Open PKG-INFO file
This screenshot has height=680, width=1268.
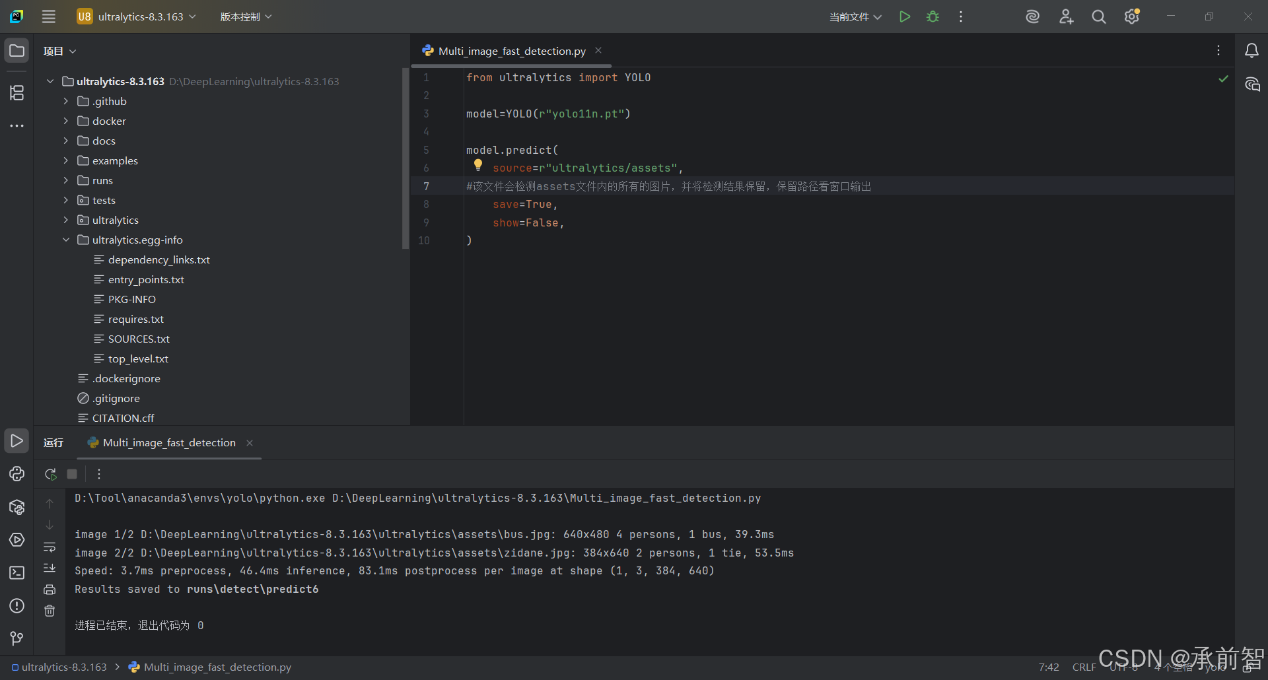coord(132,299)
